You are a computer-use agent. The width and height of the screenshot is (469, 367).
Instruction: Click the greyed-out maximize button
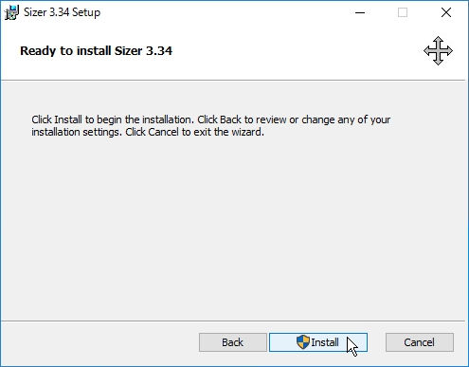(x=403, y=12)
